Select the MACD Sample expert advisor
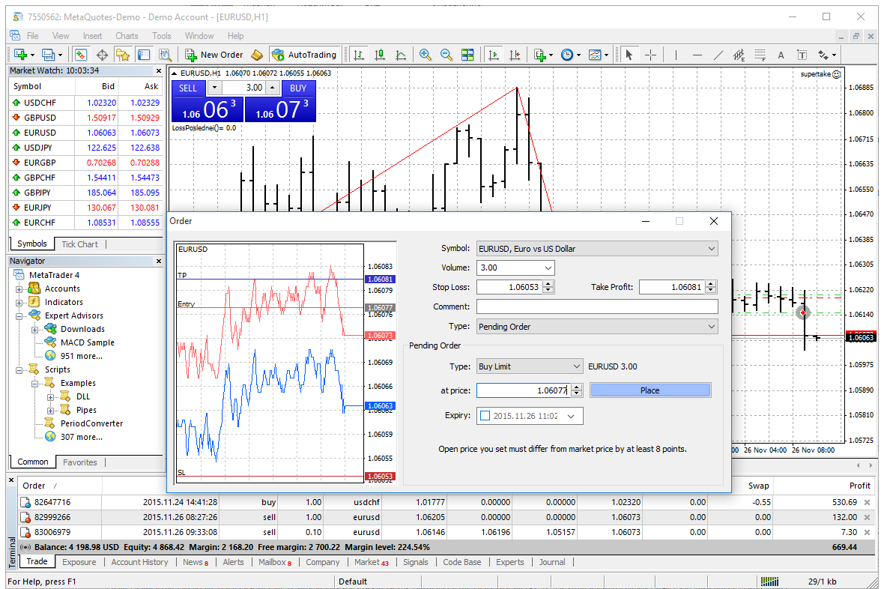Image resolution: width=884 pixels, height=589 pixels. [88, 343]
